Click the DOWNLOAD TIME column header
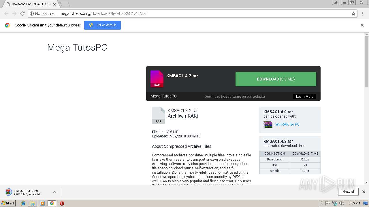 click(305, 154)
